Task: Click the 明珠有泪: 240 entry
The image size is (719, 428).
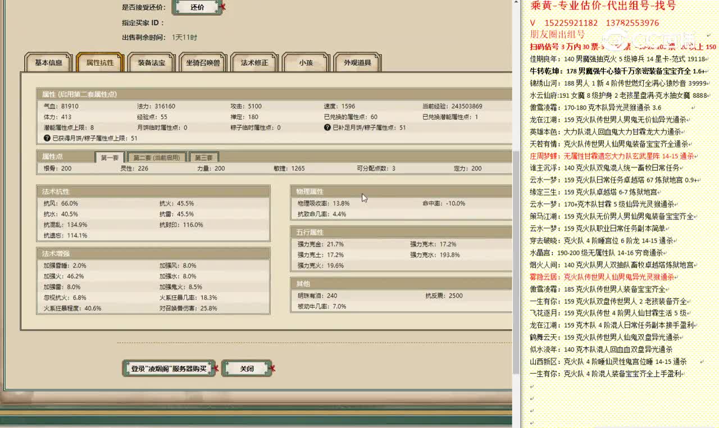Action: (x=317, y=296)
